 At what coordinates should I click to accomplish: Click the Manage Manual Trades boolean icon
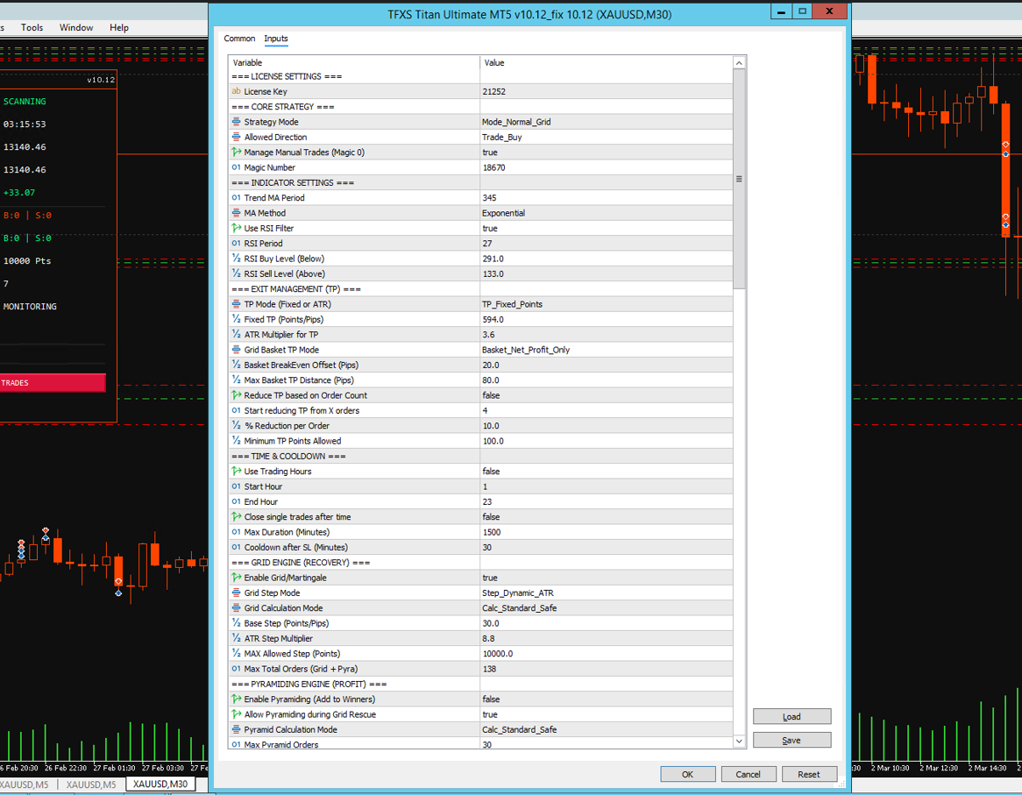click(x=236, y=152)
